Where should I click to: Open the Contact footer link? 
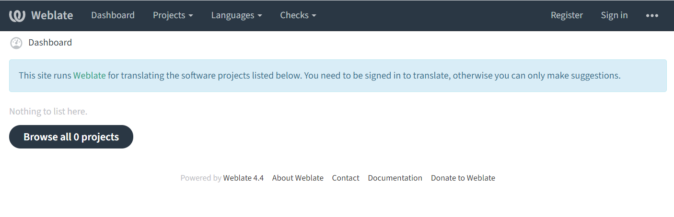pyautogui.click(x=346, y=178)
